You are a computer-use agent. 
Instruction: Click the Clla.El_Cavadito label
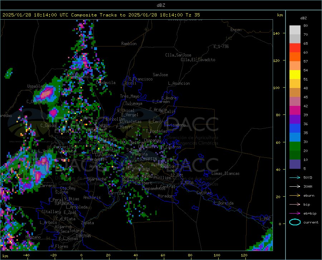[198, 60]
